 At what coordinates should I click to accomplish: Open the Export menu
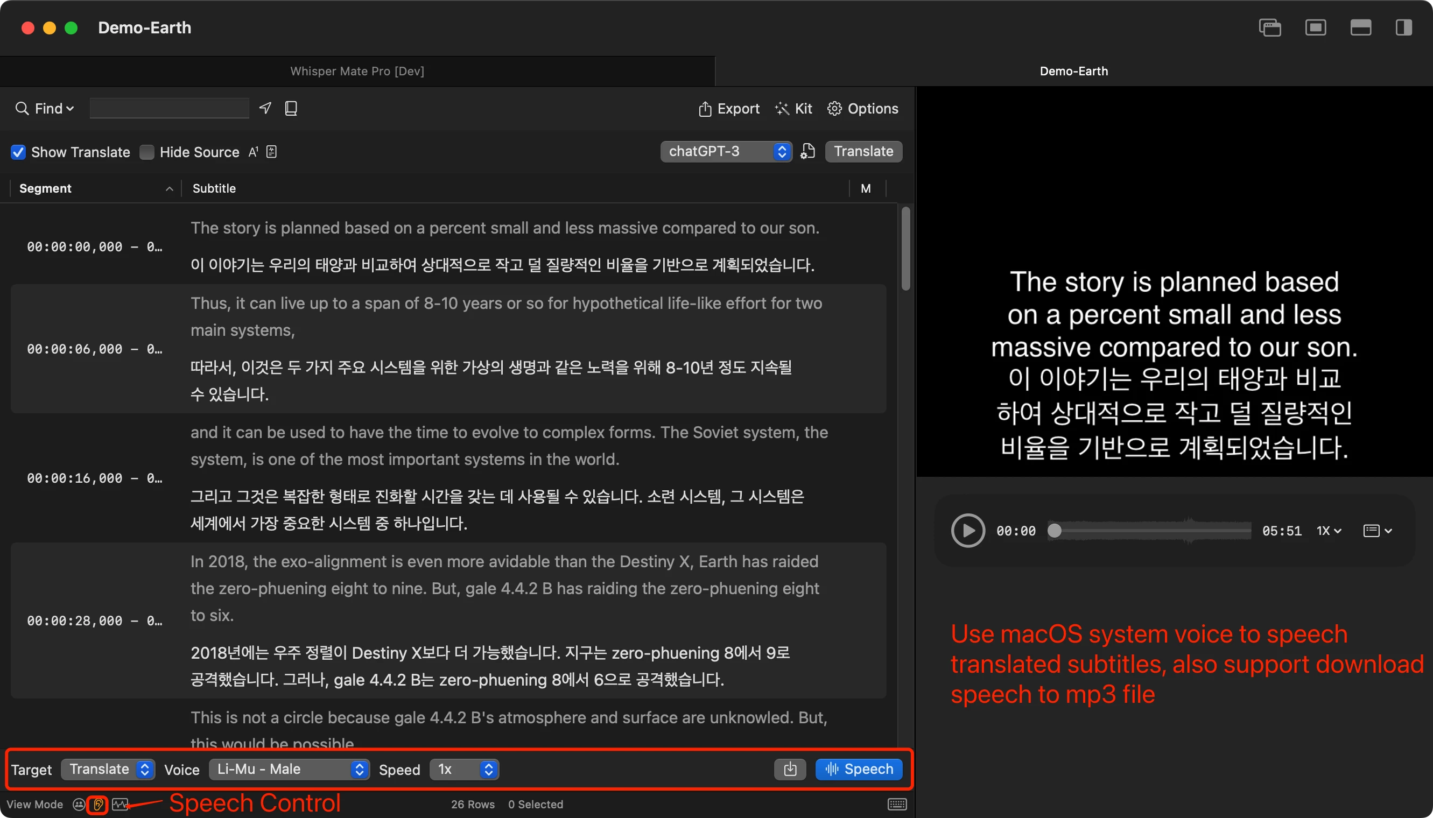tap(729, 108)
